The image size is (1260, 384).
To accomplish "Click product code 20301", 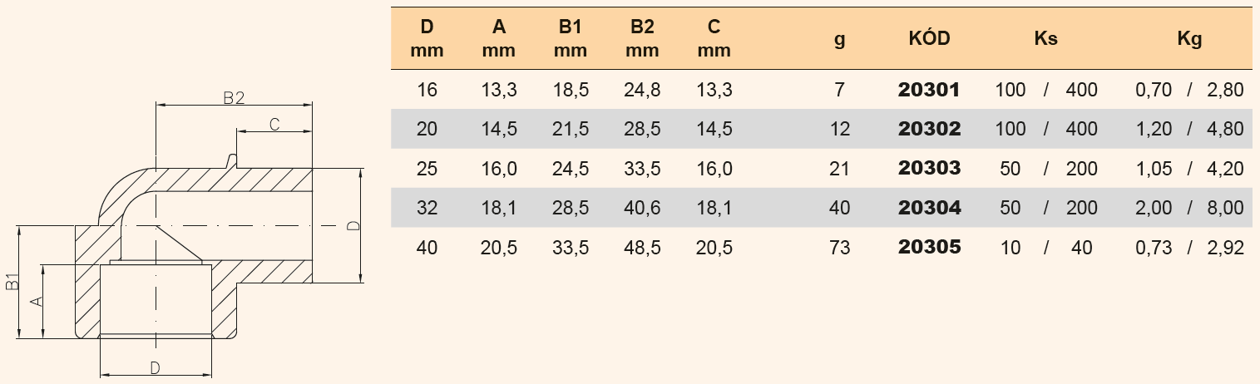I will pyautogui.click(x=929, y=89).
